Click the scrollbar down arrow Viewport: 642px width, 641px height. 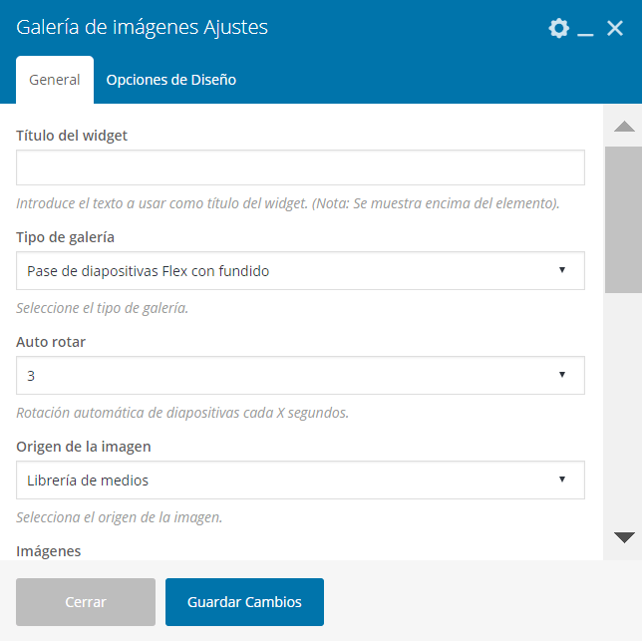tap(624, 537)
